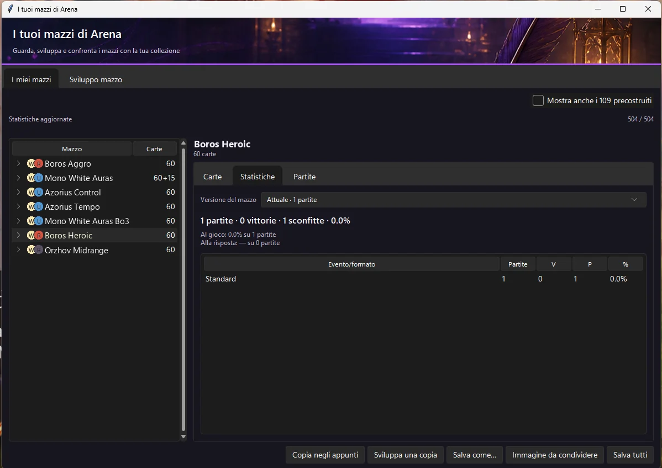Click the WU mana icon of Azorius Control
This screenshot has height=468, width=662.
[x=35, y=192]
